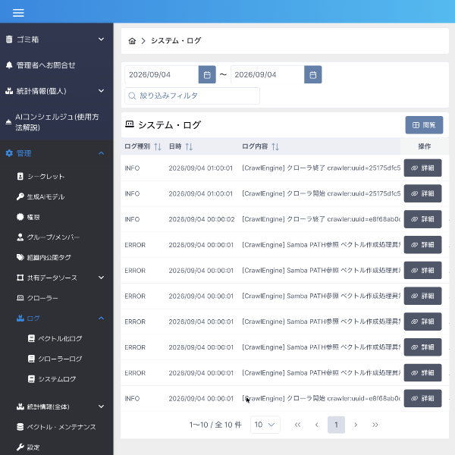The width and height of the screenshot is (455, 455).
Task: Sort by ログ内容 column arrows
Action: pyautogui.click(x=275, y=146)
